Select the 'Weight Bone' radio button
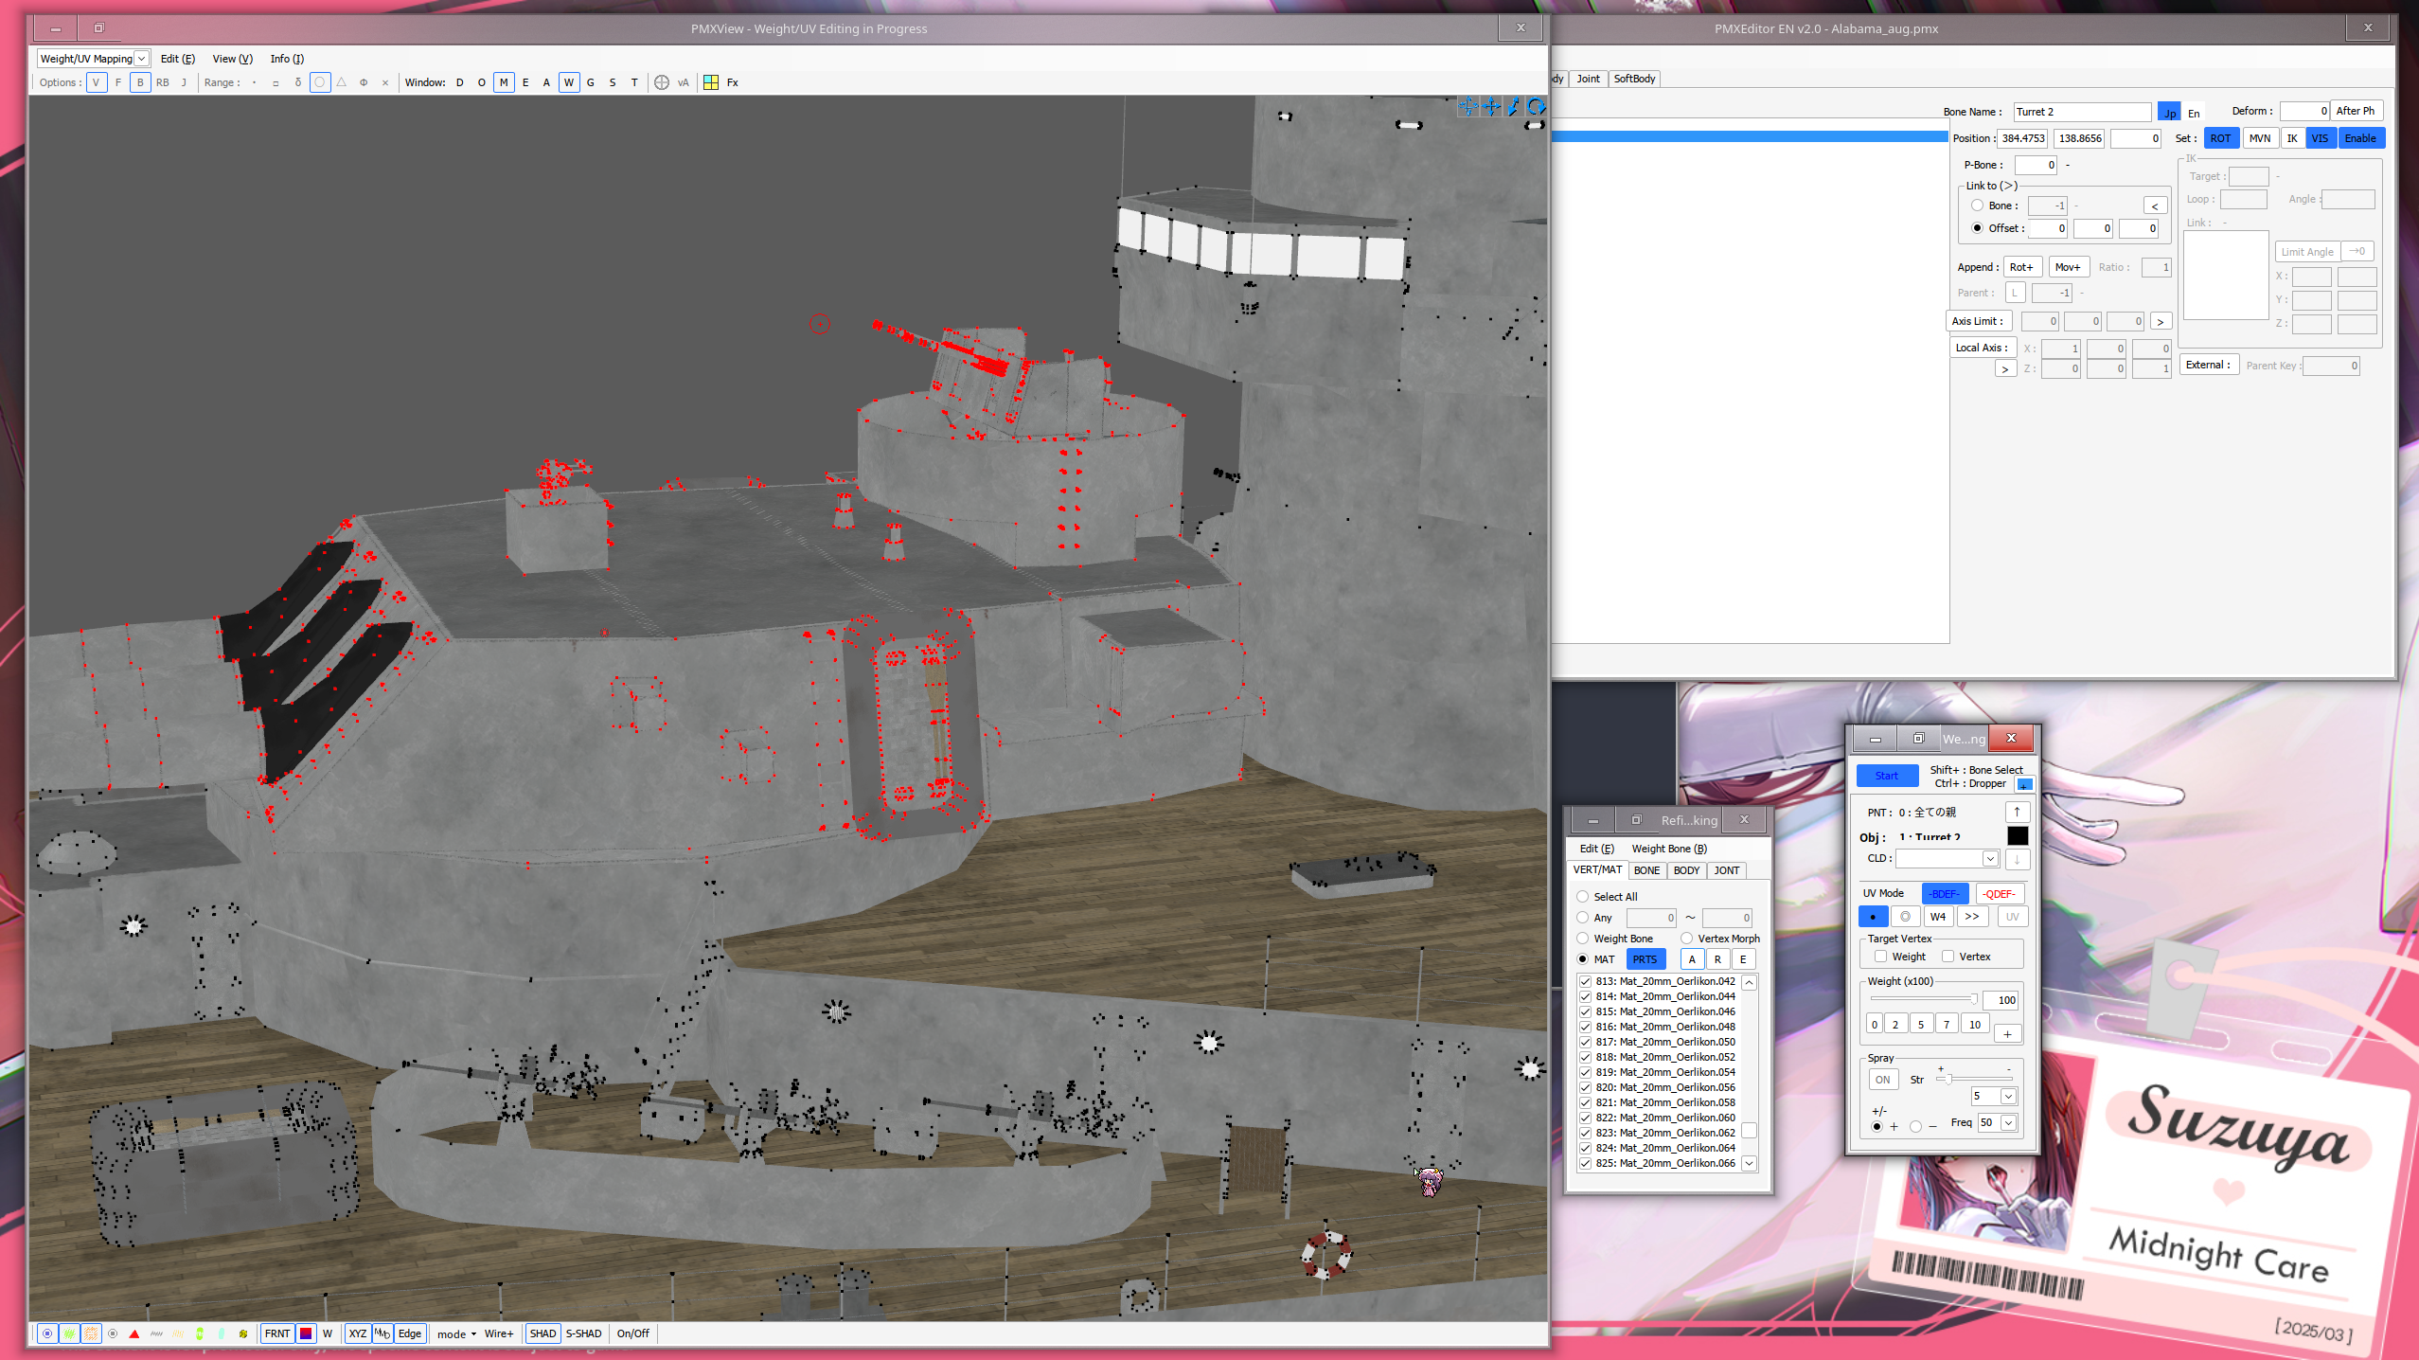 tap(1583, 939)
